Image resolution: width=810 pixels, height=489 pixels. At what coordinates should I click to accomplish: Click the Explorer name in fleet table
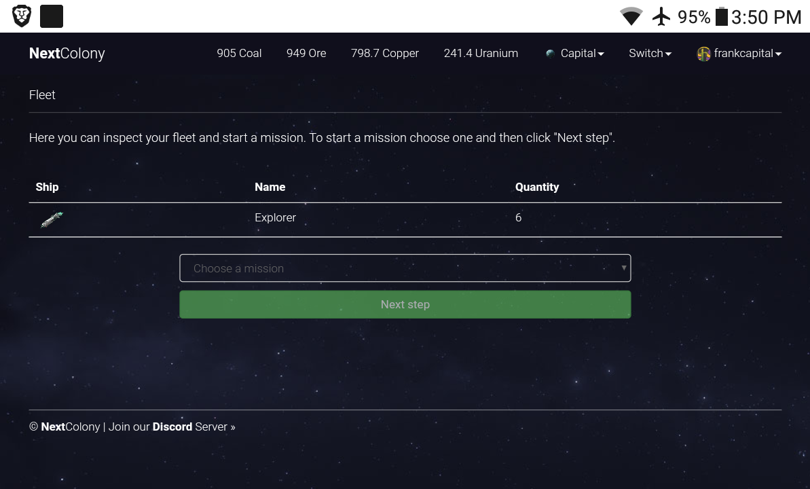pyautogui.click(x=275, y=217)
